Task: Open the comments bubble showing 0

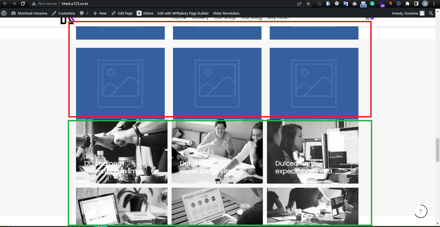Action: [x=84, y=13]
